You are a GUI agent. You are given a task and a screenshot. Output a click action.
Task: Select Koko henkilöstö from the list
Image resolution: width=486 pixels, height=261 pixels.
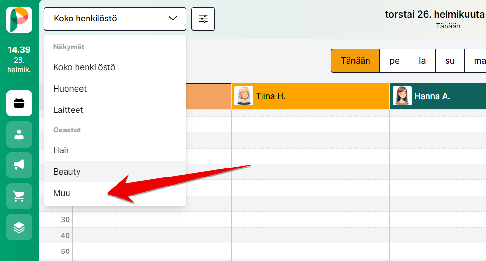(x=84, y=67)
